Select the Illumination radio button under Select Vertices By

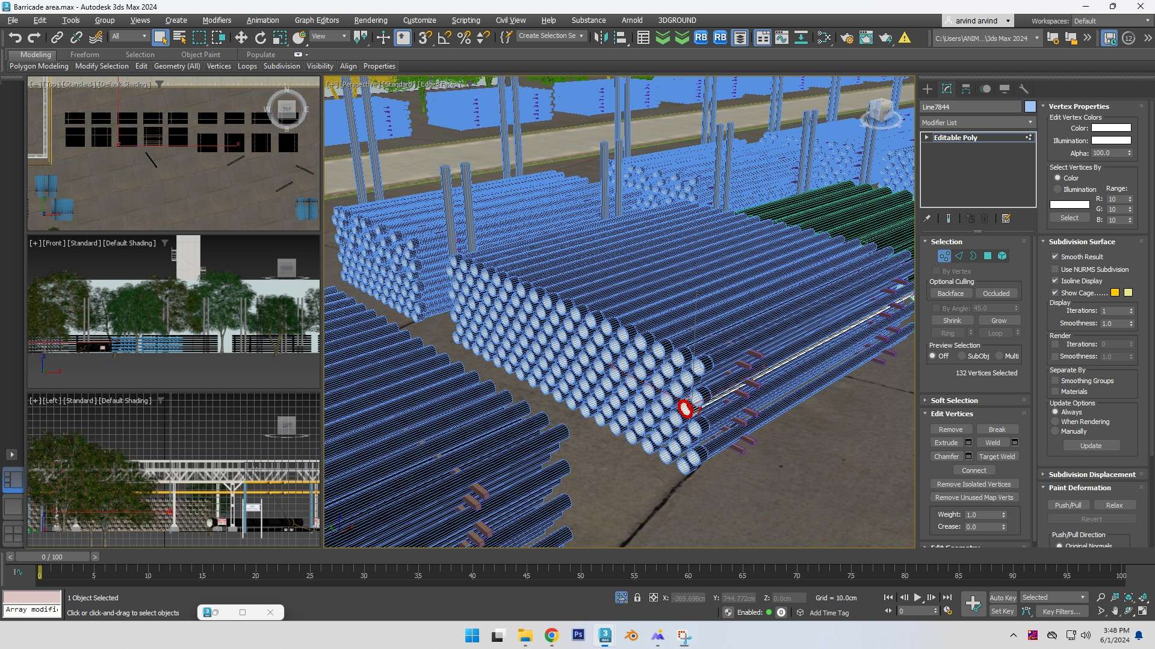[x=1057, y=189]
